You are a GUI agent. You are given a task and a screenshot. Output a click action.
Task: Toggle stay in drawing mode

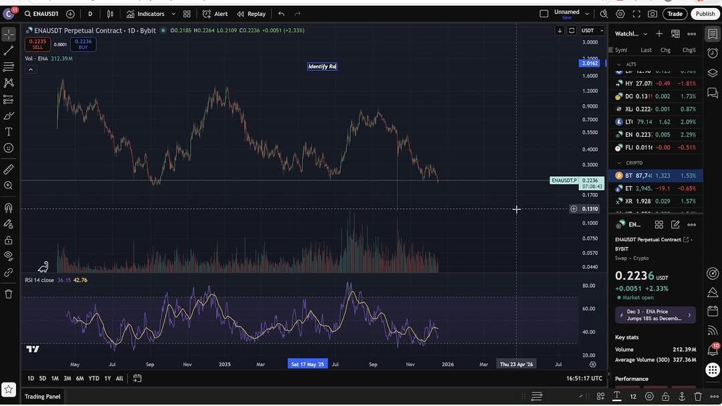(x=8, y=224)
